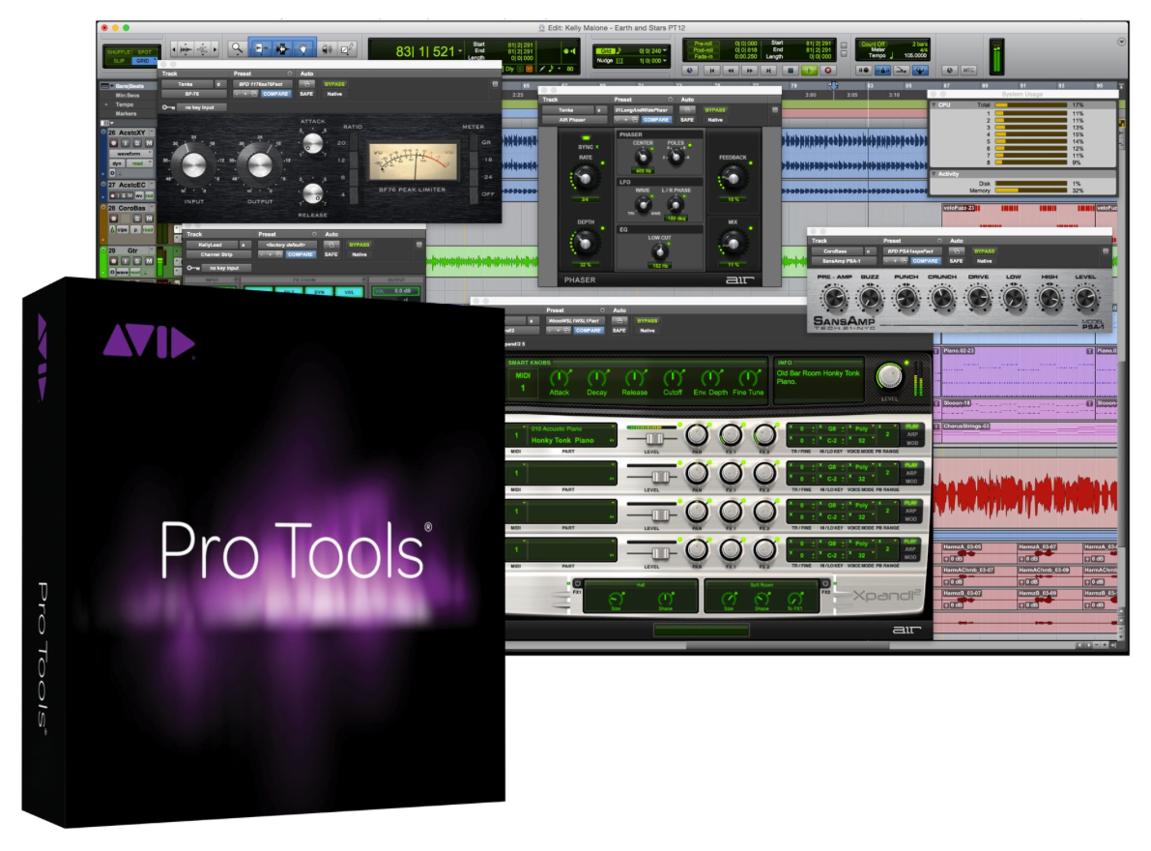The image size is (1151, 851).
Task: Enable BYPASS on the BF-76 plugin
Action: click(x=334, y=83)
